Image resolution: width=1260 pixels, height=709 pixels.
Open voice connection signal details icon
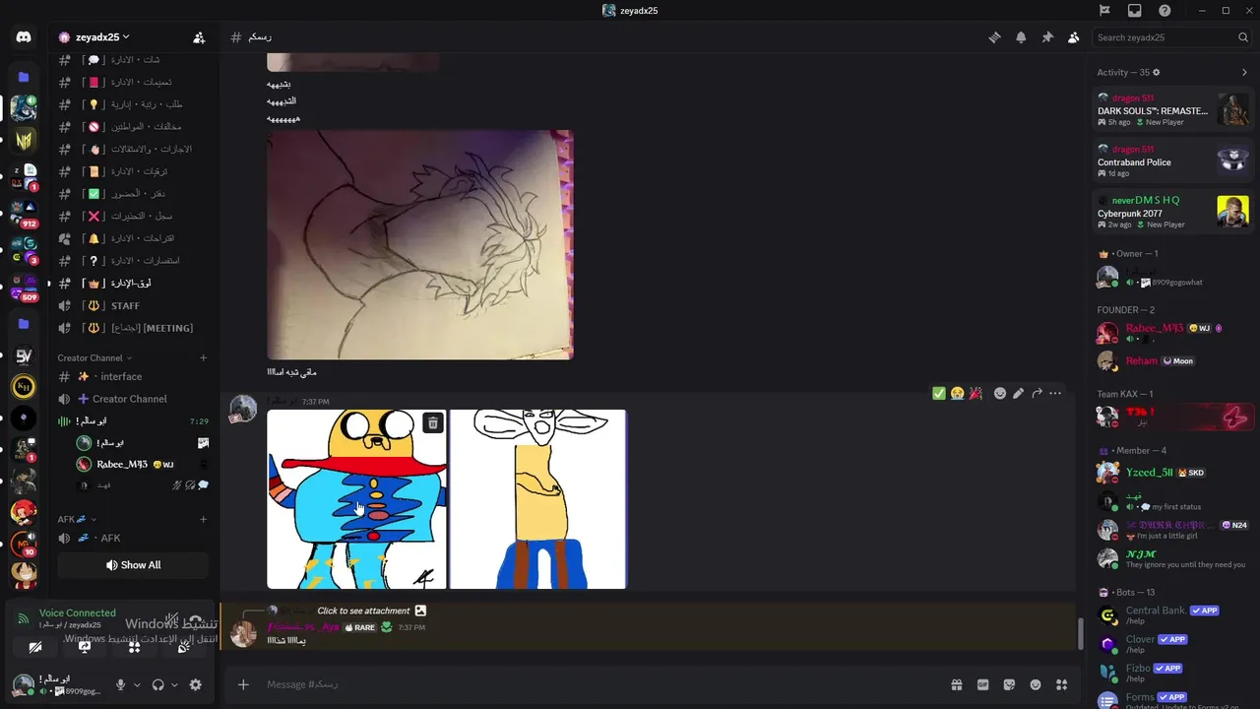pyautogui.click(x=23, y=618)
